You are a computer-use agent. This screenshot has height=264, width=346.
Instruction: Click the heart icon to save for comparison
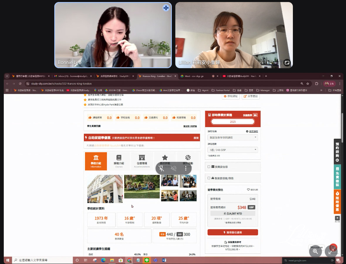248,190
